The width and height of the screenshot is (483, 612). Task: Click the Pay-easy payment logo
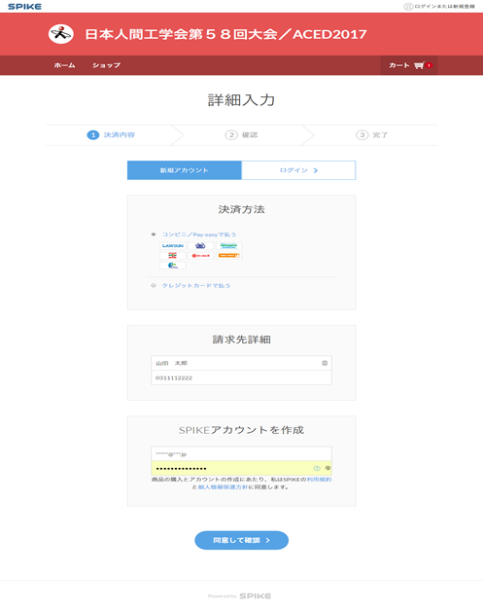coord(173,266)
